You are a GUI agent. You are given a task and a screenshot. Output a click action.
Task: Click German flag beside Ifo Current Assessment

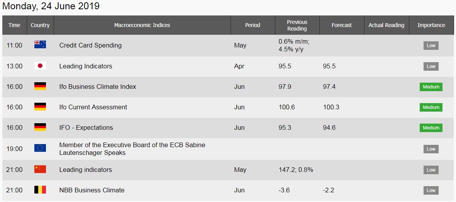coord(40,107)
